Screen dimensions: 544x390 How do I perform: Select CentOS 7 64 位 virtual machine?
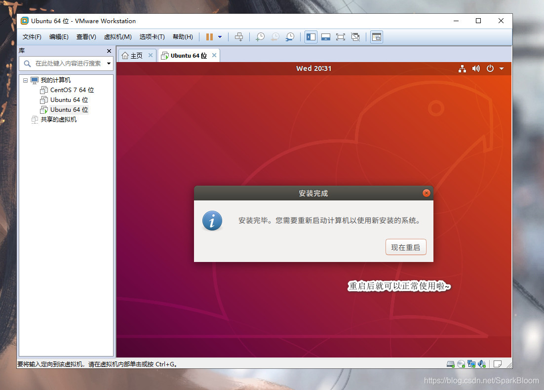[x=72, y=90]
